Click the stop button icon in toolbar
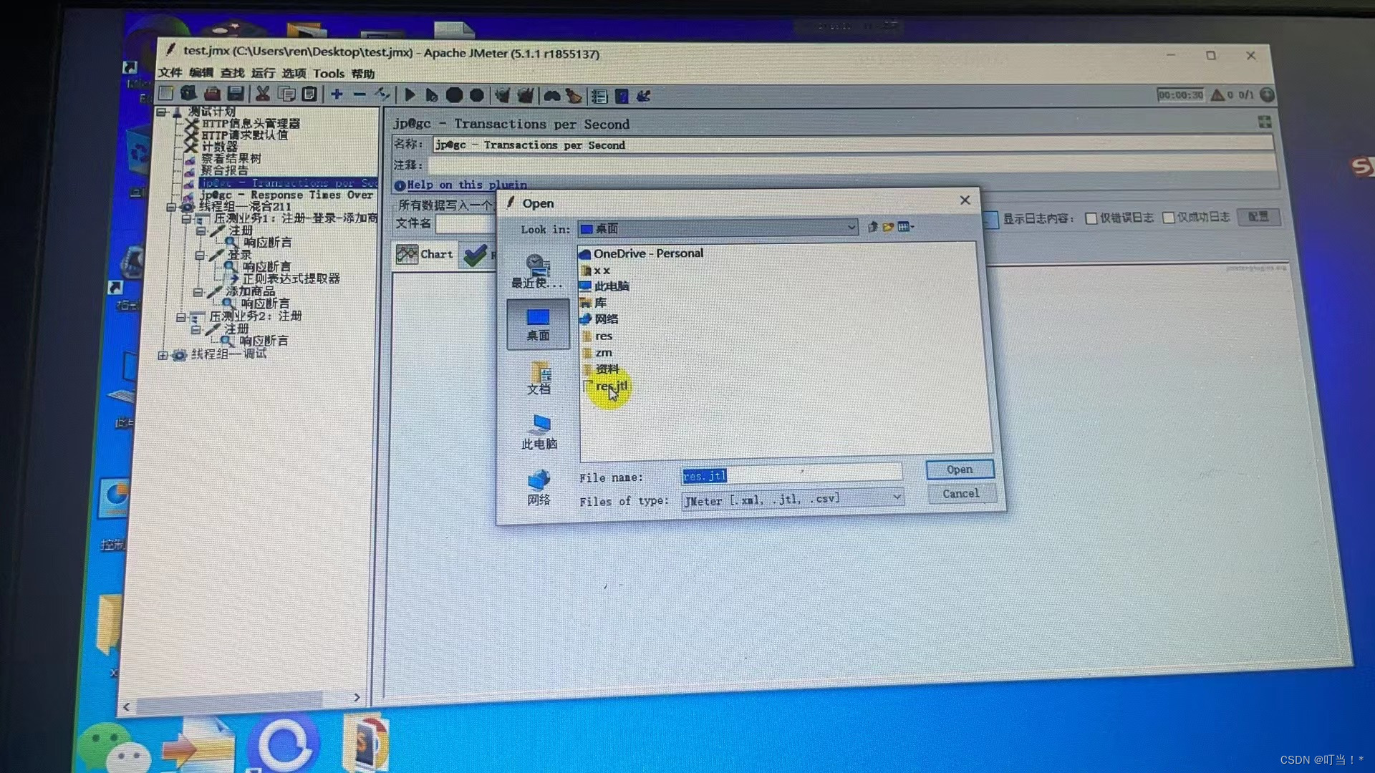 coord(455,94)
